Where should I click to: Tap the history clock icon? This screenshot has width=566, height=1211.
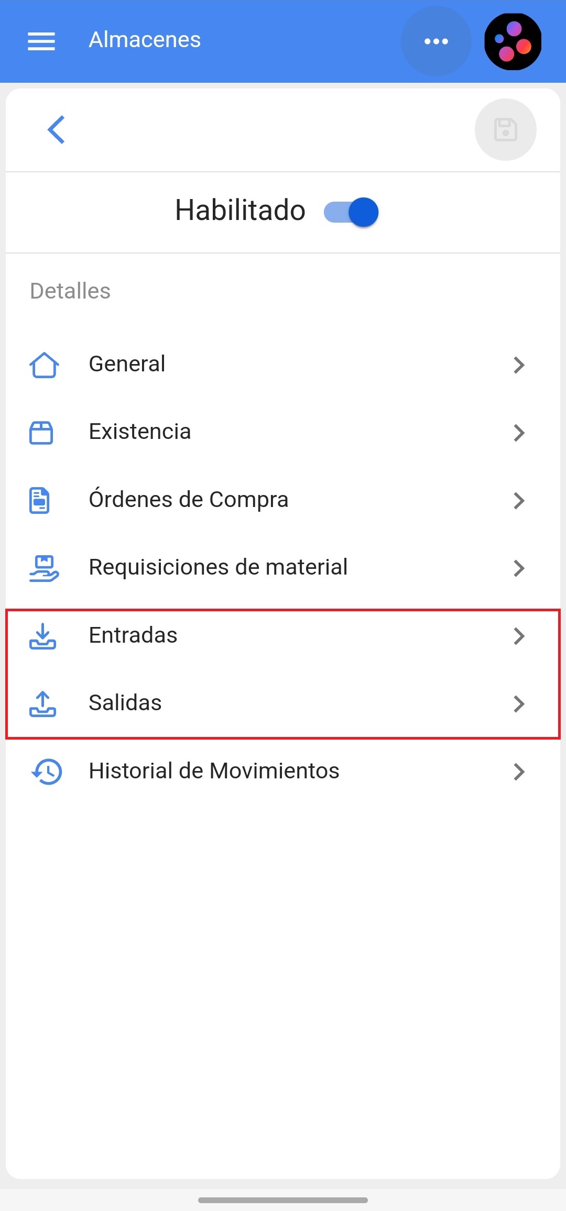click(47, 772)
